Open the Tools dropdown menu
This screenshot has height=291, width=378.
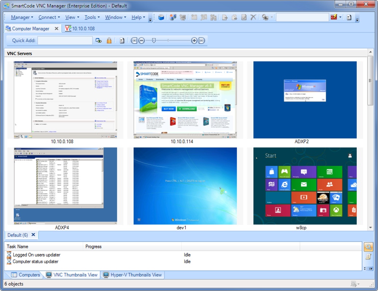pyautogui.click(x=92, y=17)
